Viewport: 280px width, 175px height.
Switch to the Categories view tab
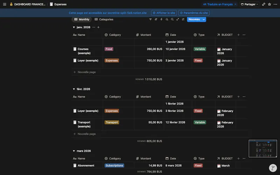coord(104,19)
